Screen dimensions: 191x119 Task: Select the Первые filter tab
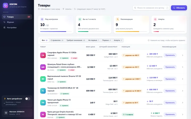[x=106, y=40]
